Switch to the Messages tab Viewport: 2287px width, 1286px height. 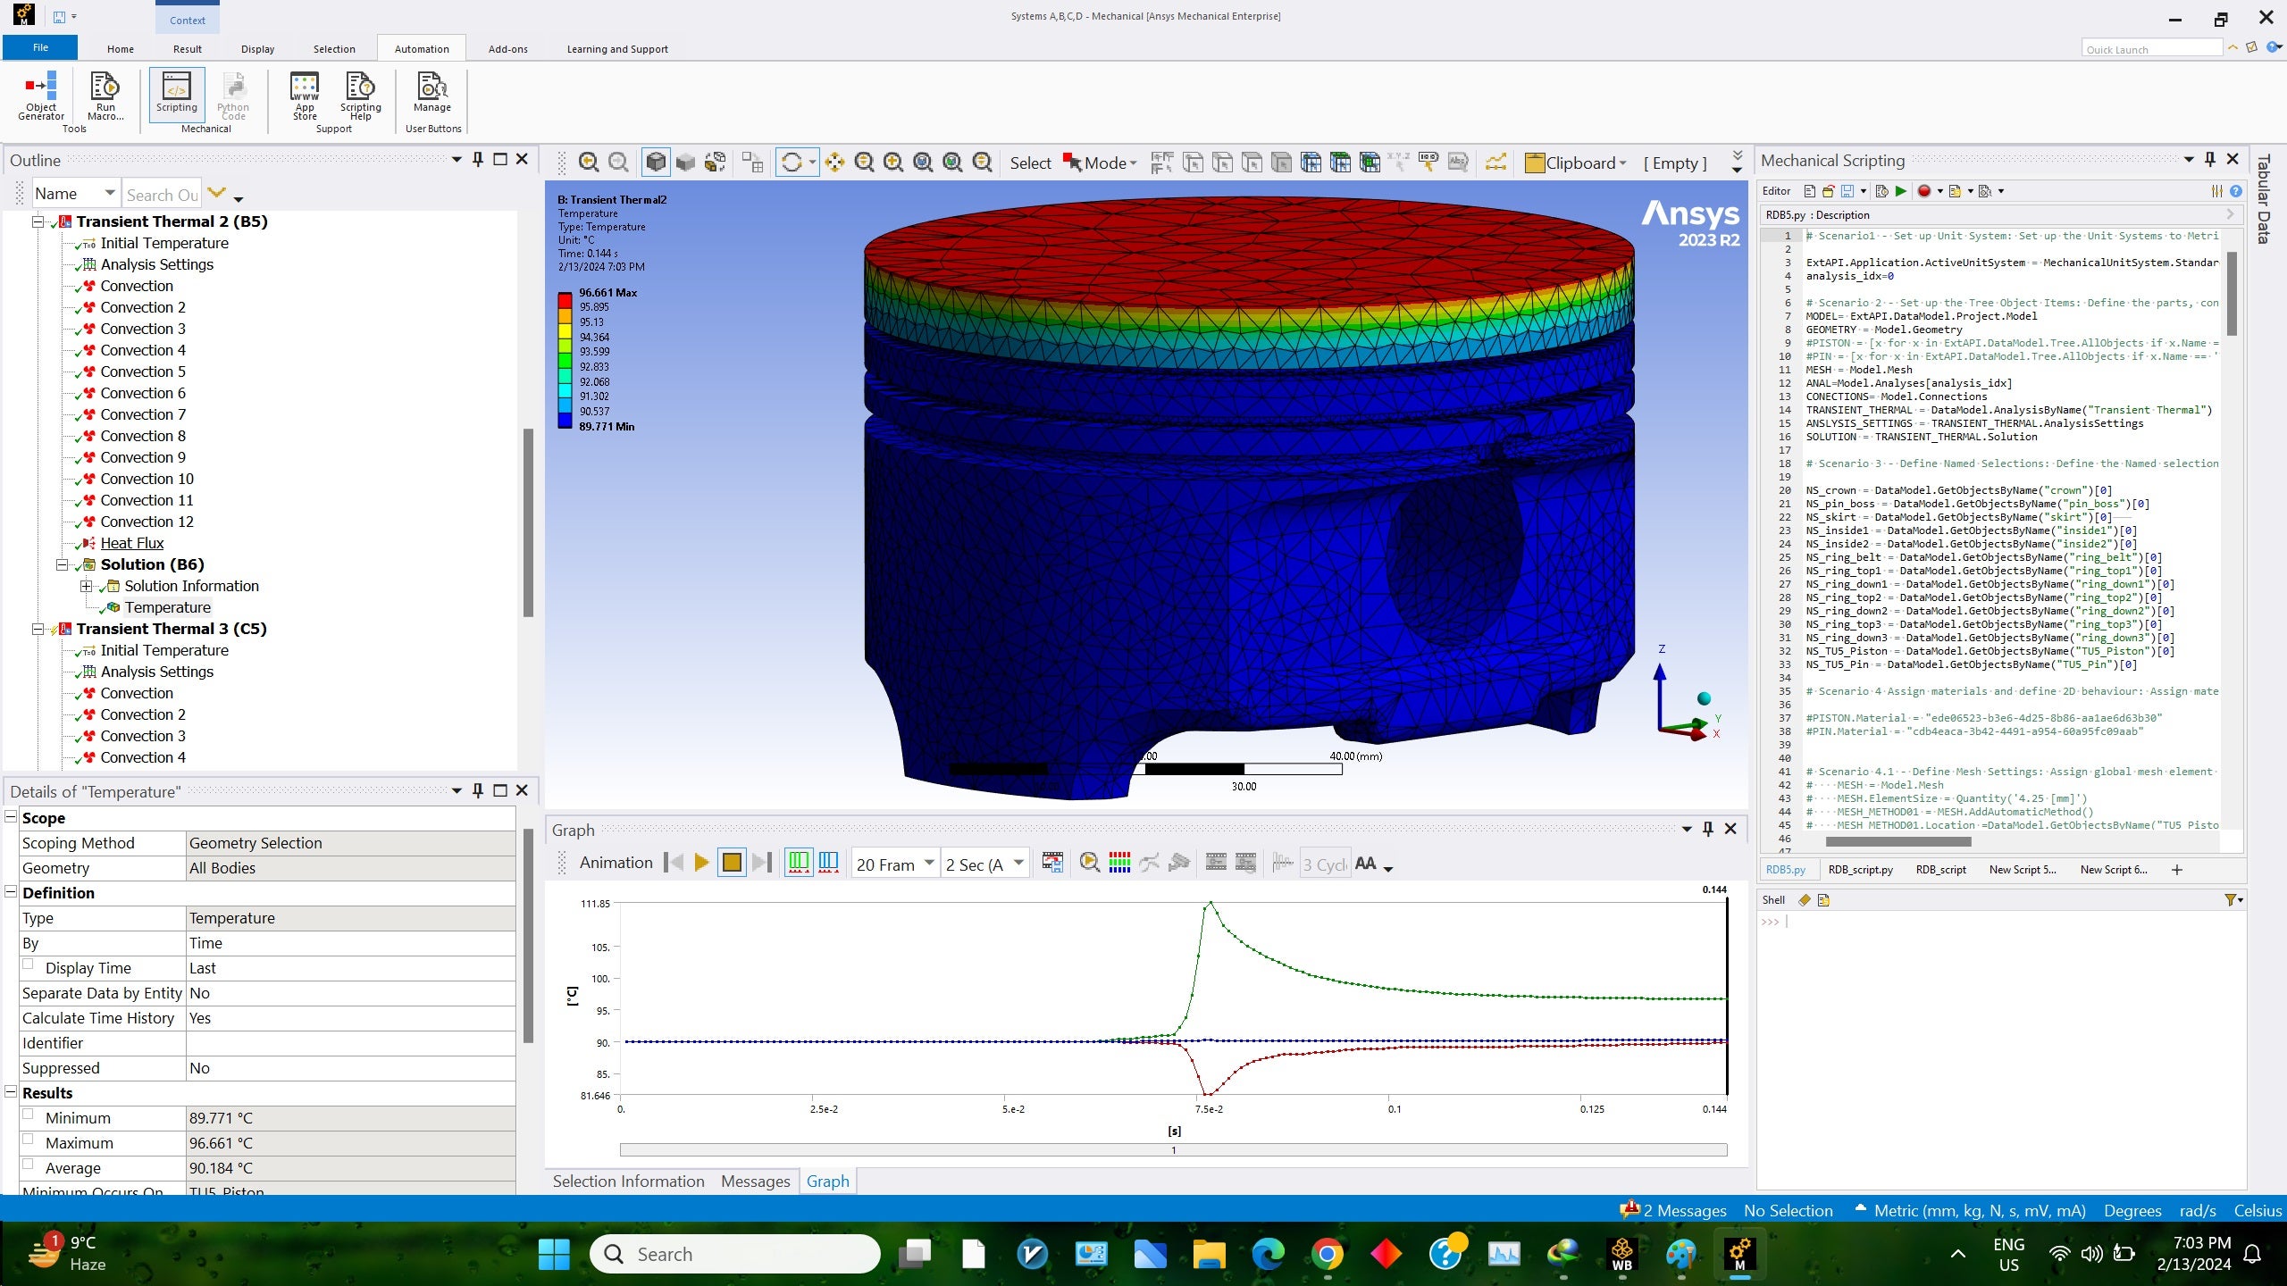pos(756,1181)
